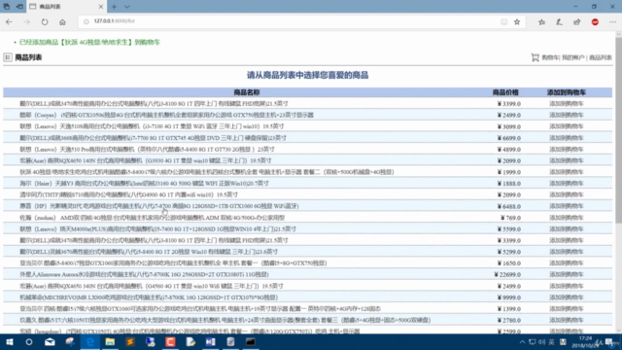Click the 添加到购物车 column header
This screenshot has height=350, width=622.
click(x=566, y=92)
